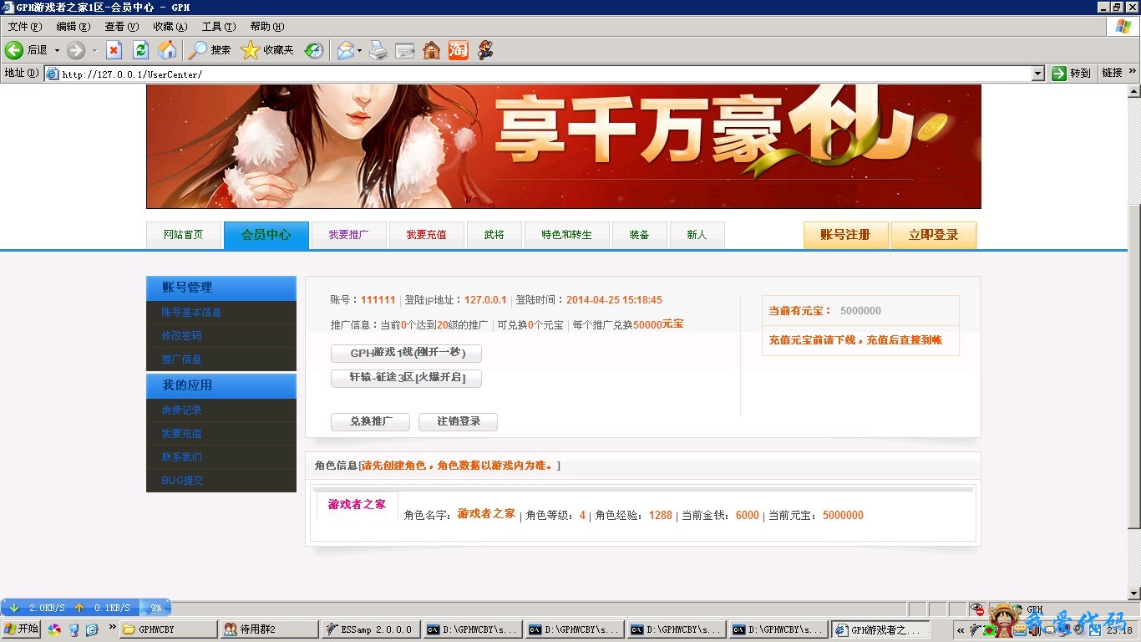Click the 轩辕-征途3区[火爆开启] server button
1141x642 pixels.
click(x=406, y=378)
